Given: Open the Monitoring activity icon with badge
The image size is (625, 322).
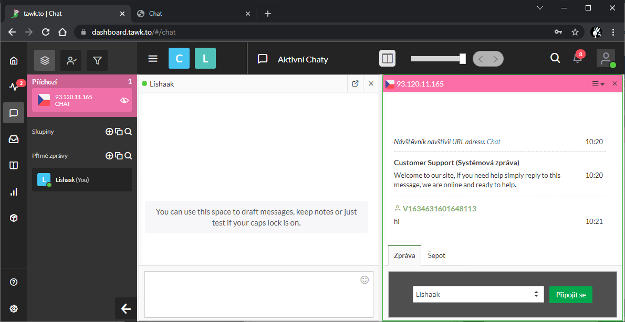Looking at the screenshot, I should (14, 87).
